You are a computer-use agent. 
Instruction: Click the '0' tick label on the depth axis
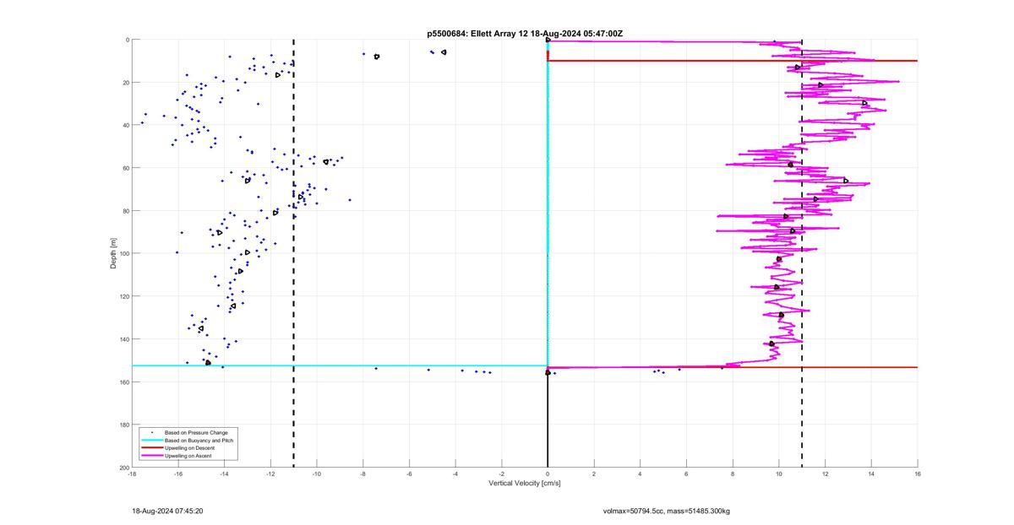point(127,40)
